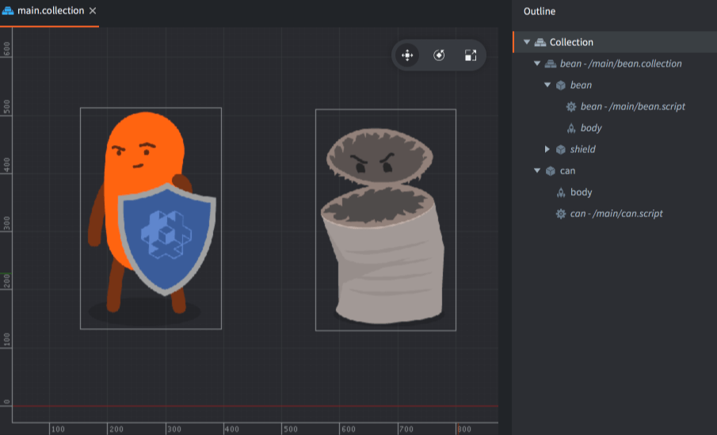Click the collection icon beside bean.collection
The height and width of the screenshot is (435, 717).
[550, 63]
